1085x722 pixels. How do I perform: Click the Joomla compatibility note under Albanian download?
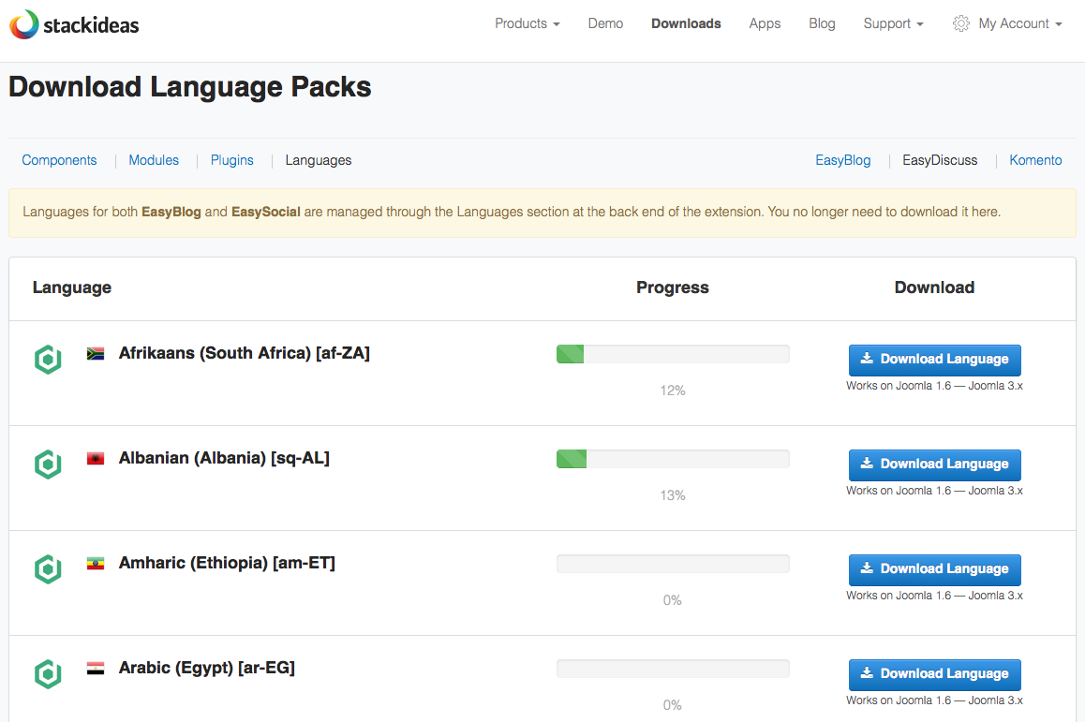[934, 491]
